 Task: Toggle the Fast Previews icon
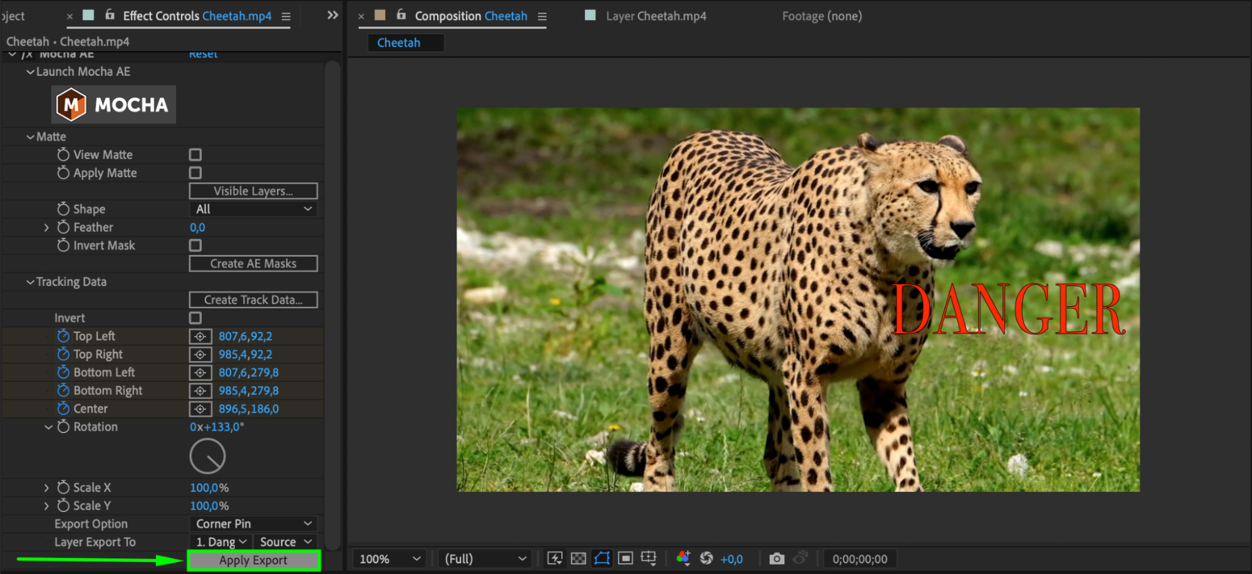554,558
